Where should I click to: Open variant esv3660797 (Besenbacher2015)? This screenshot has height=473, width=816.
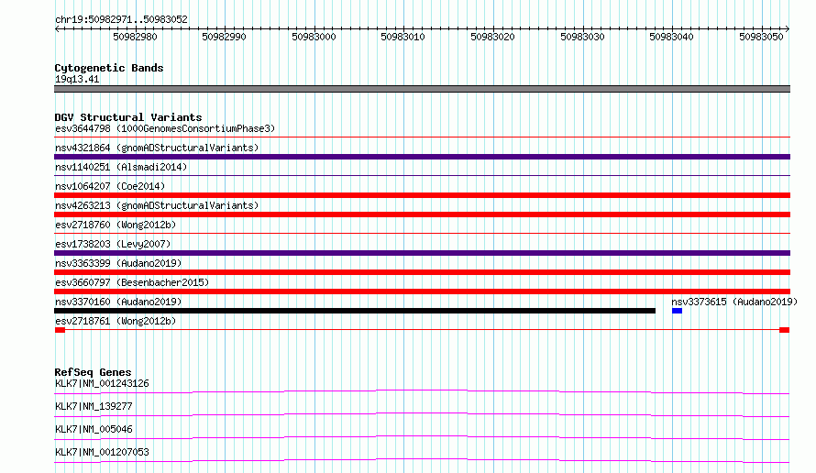coord(132,282)
